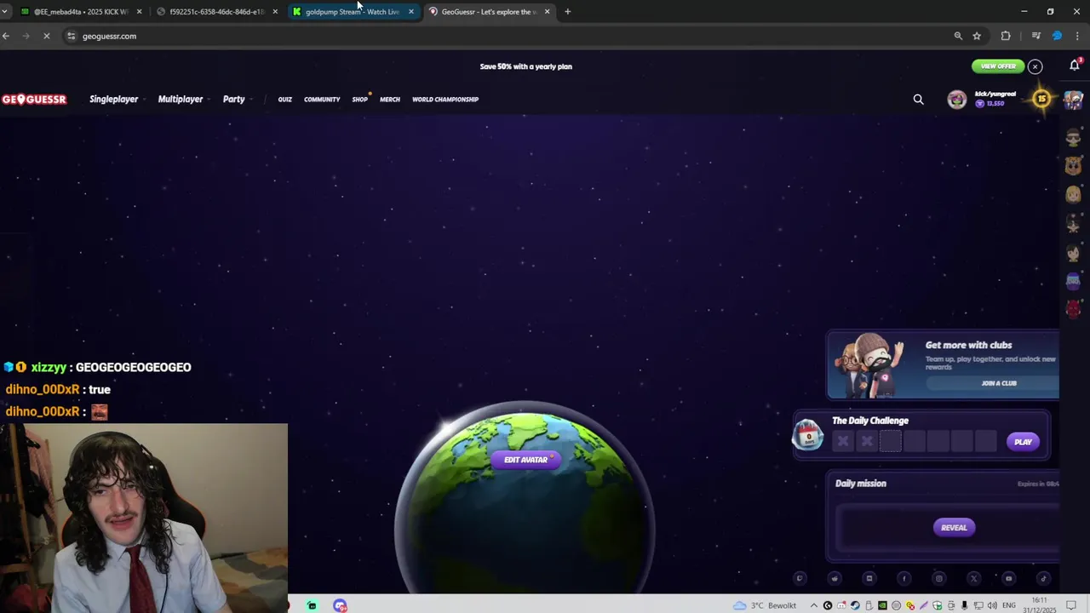Click the Steam tray icon
The width and height of the screenshot is (1090, 613).
tap(855, 605)
